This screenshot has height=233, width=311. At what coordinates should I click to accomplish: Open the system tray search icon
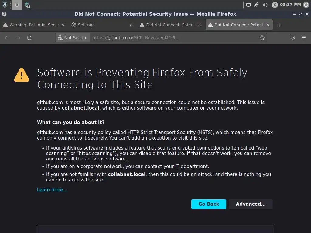point(275,5)
